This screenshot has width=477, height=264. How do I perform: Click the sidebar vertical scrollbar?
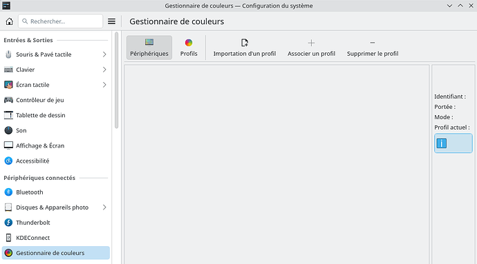(116, 81)
